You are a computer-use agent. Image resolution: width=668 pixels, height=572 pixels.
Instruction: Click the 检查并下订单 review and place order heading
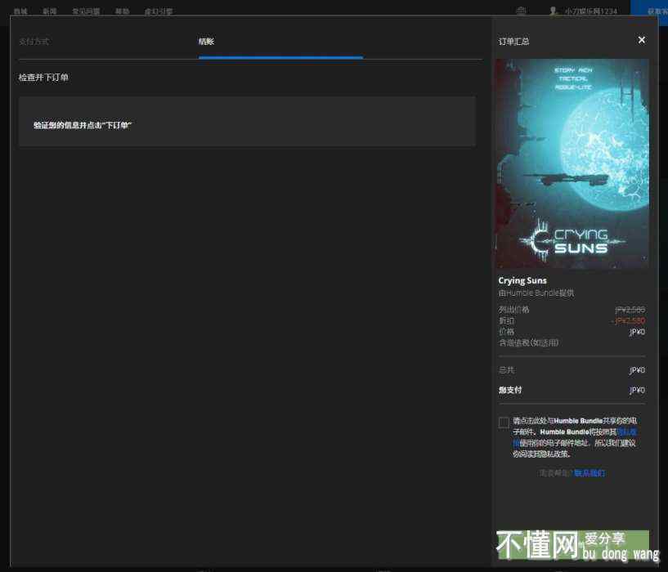point(43,78)
